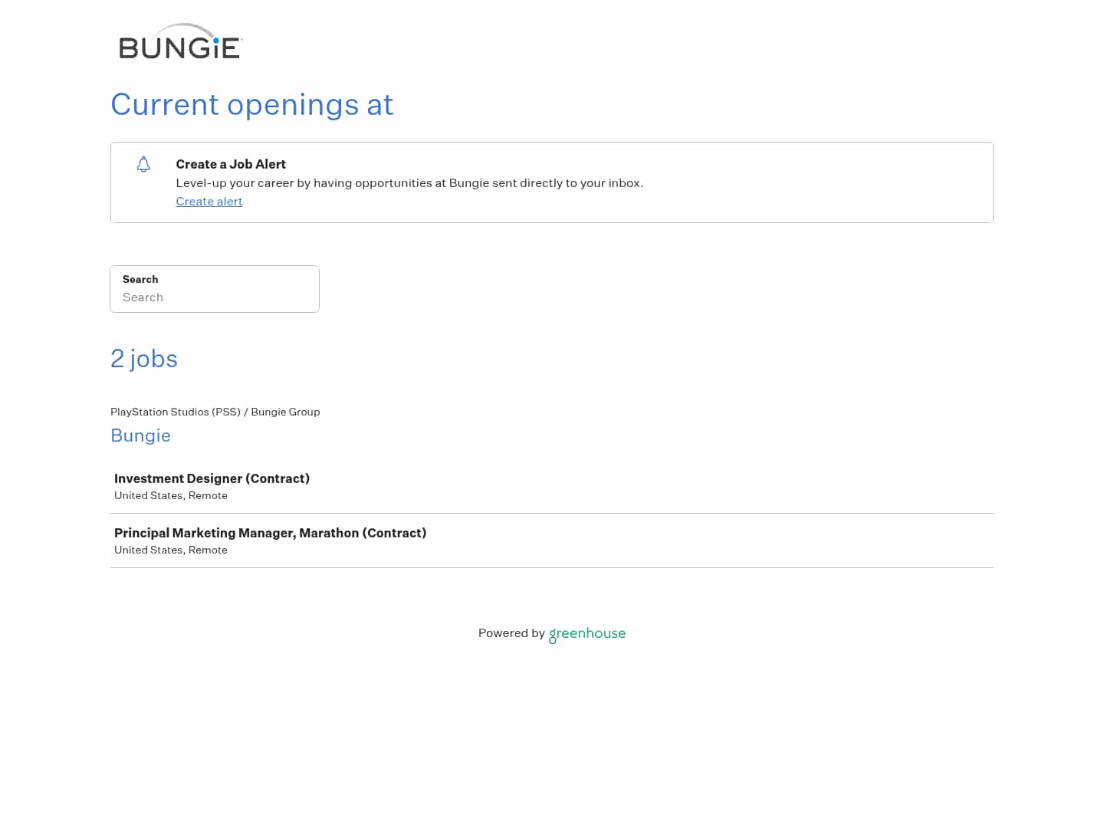Click the greenhouse logo in footer
The image size is (1104, 828).
pyautogui.click(x=587, y=634)
